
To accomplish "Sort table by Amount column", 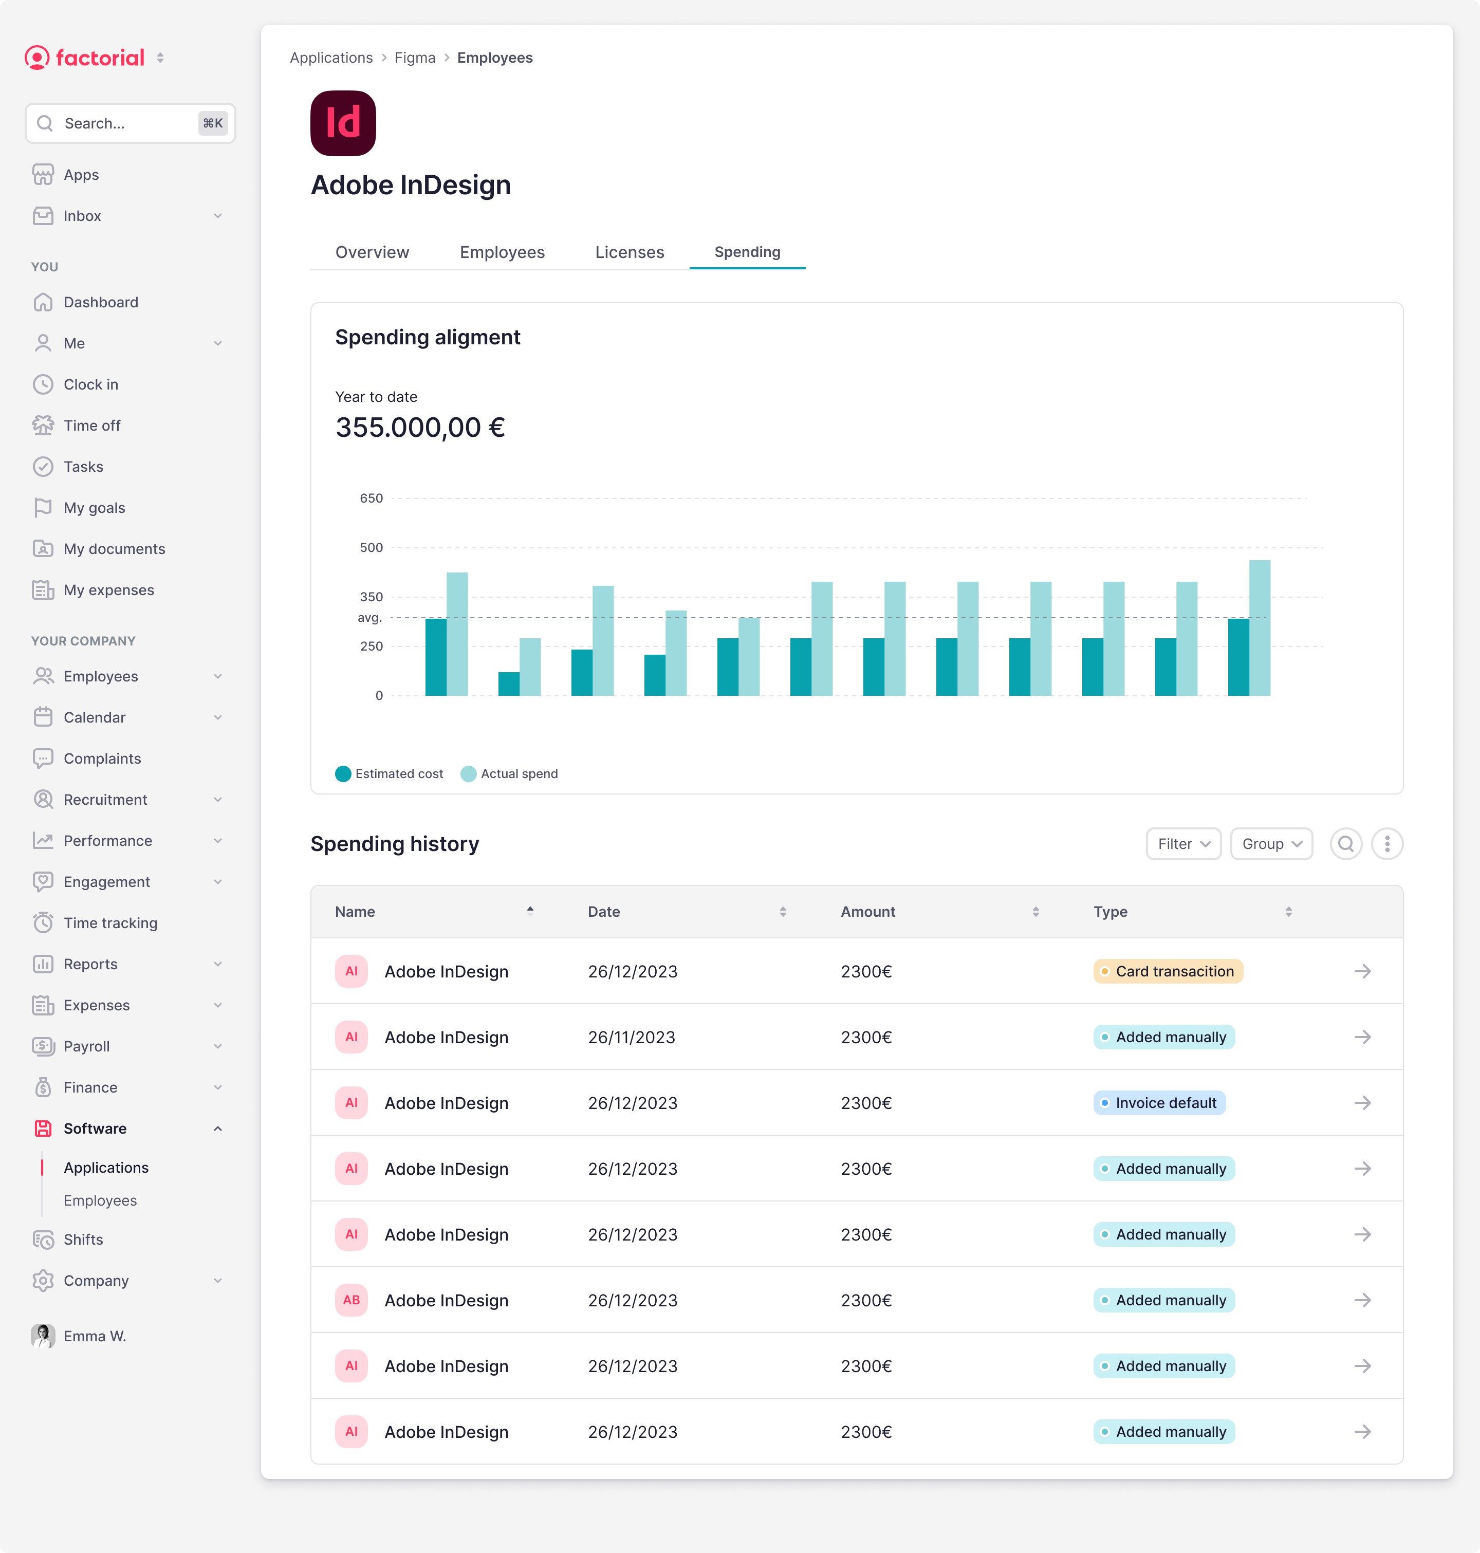I will pos(1035,911).
